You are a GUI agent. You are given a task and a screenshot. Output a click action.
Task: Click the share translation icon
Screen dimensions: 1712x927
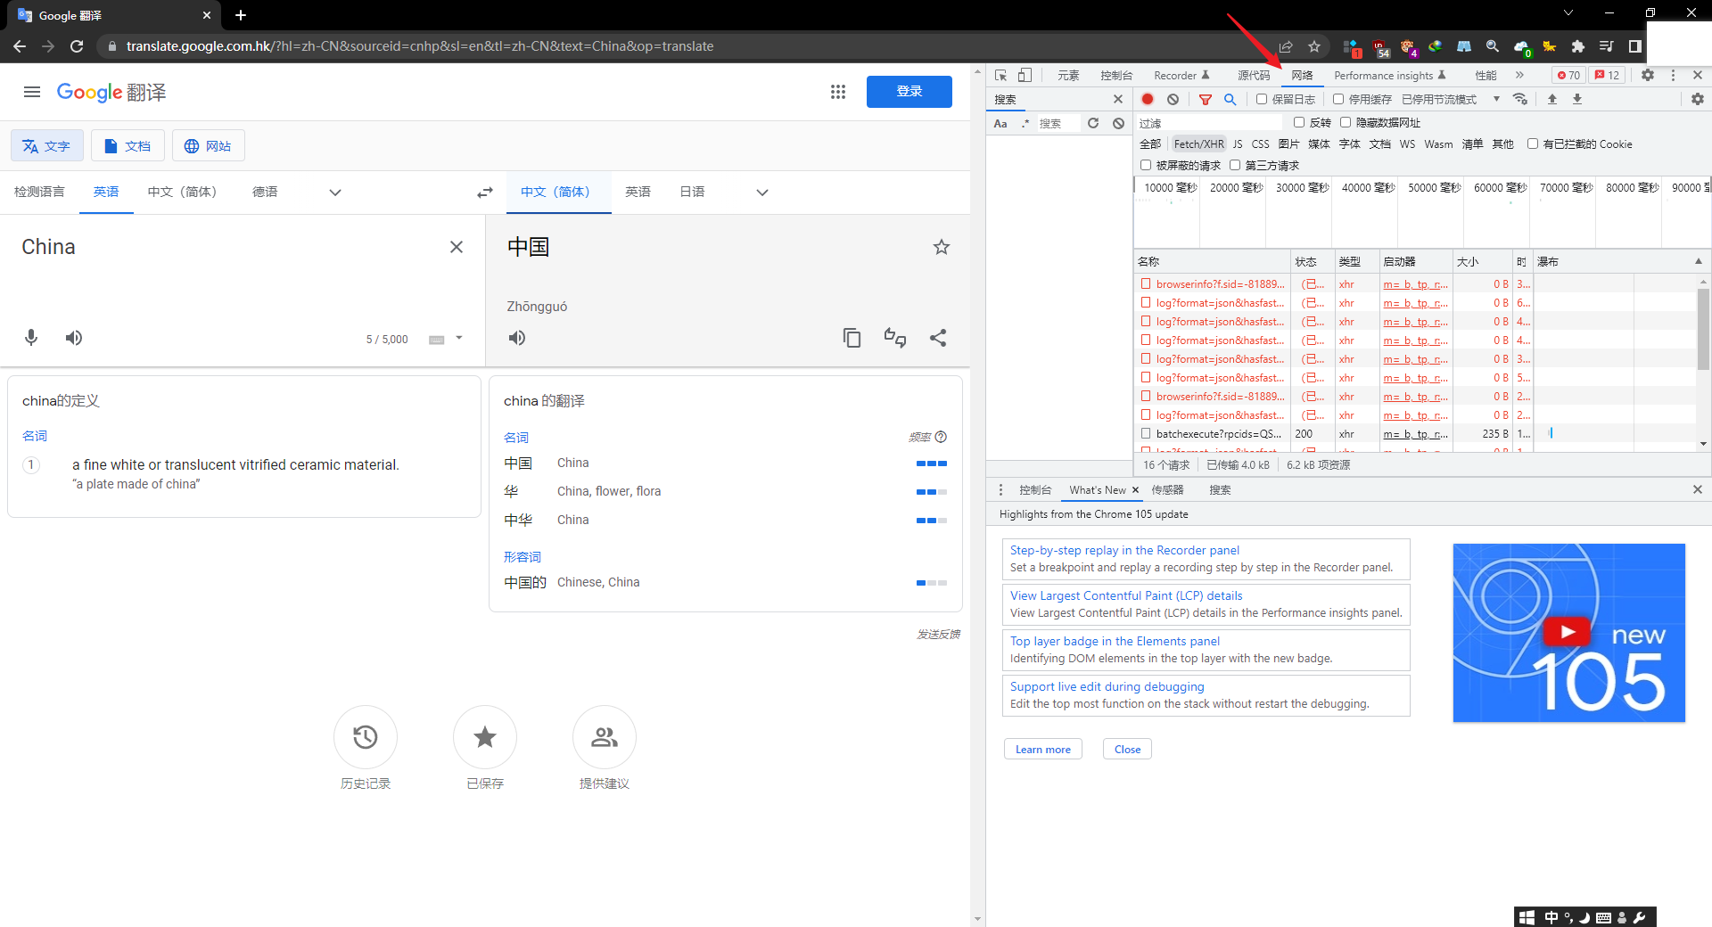tap(938, 338)
